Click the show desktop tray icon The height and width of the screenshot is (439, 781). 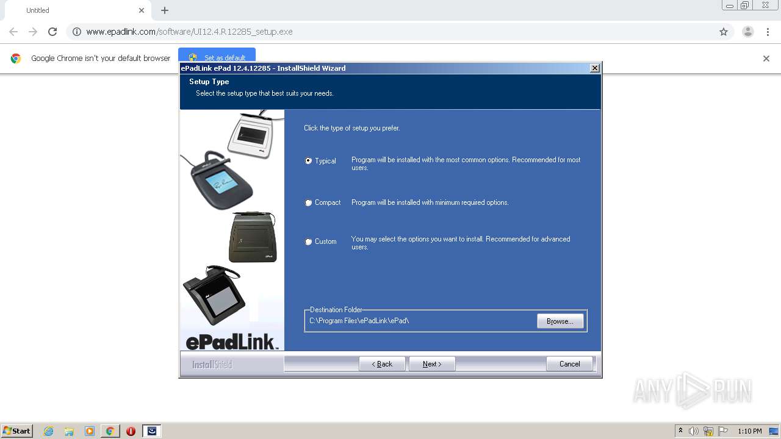click(774, 431)
